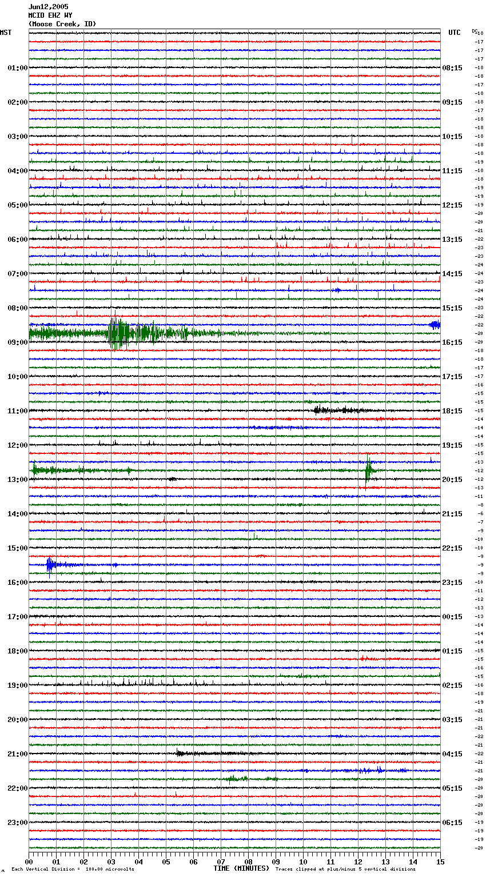Select the 17:00 MST time label
Image resolution: width=486 pixels, height=877 pixels.
[x=17, y=617]
